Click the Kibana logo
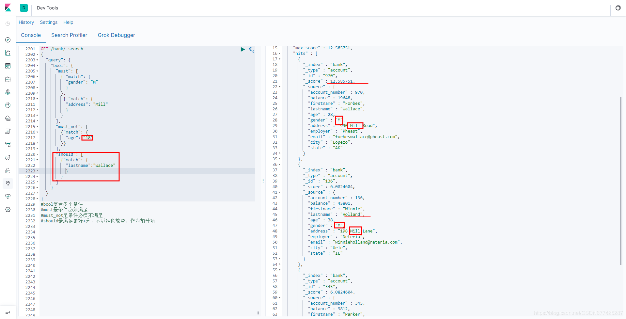 coord(8,8)
